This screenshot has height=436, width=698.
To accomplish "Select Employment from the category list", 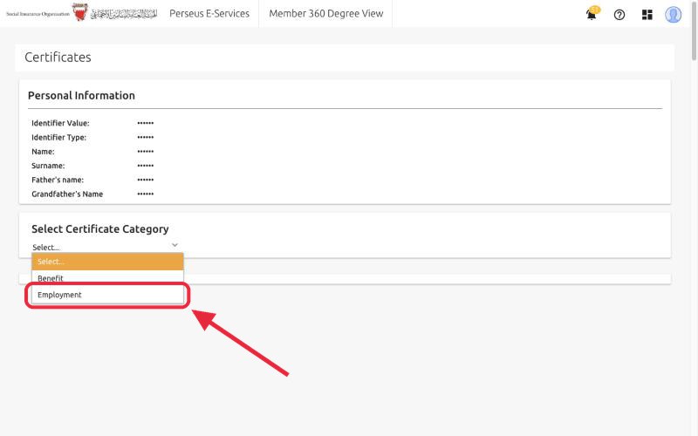I will pyautogui.click(x=107, y=295).
